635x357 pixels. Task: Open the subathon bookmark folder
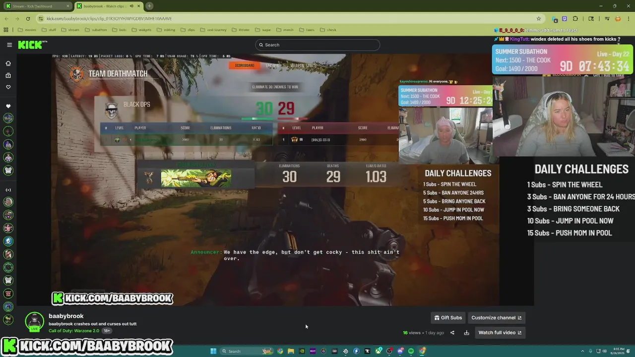point(96,30)
